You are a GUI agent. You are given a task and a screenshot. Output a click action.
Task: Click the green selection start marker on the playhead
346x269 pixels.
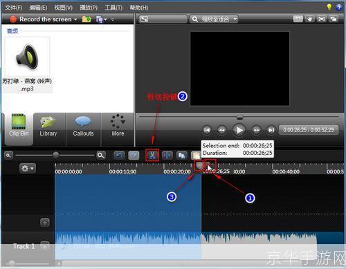[199, 165]
